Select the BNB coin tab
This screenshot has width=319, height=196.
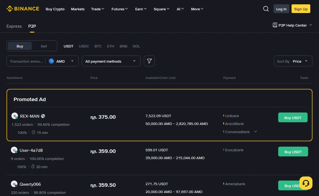click(123, 46)
